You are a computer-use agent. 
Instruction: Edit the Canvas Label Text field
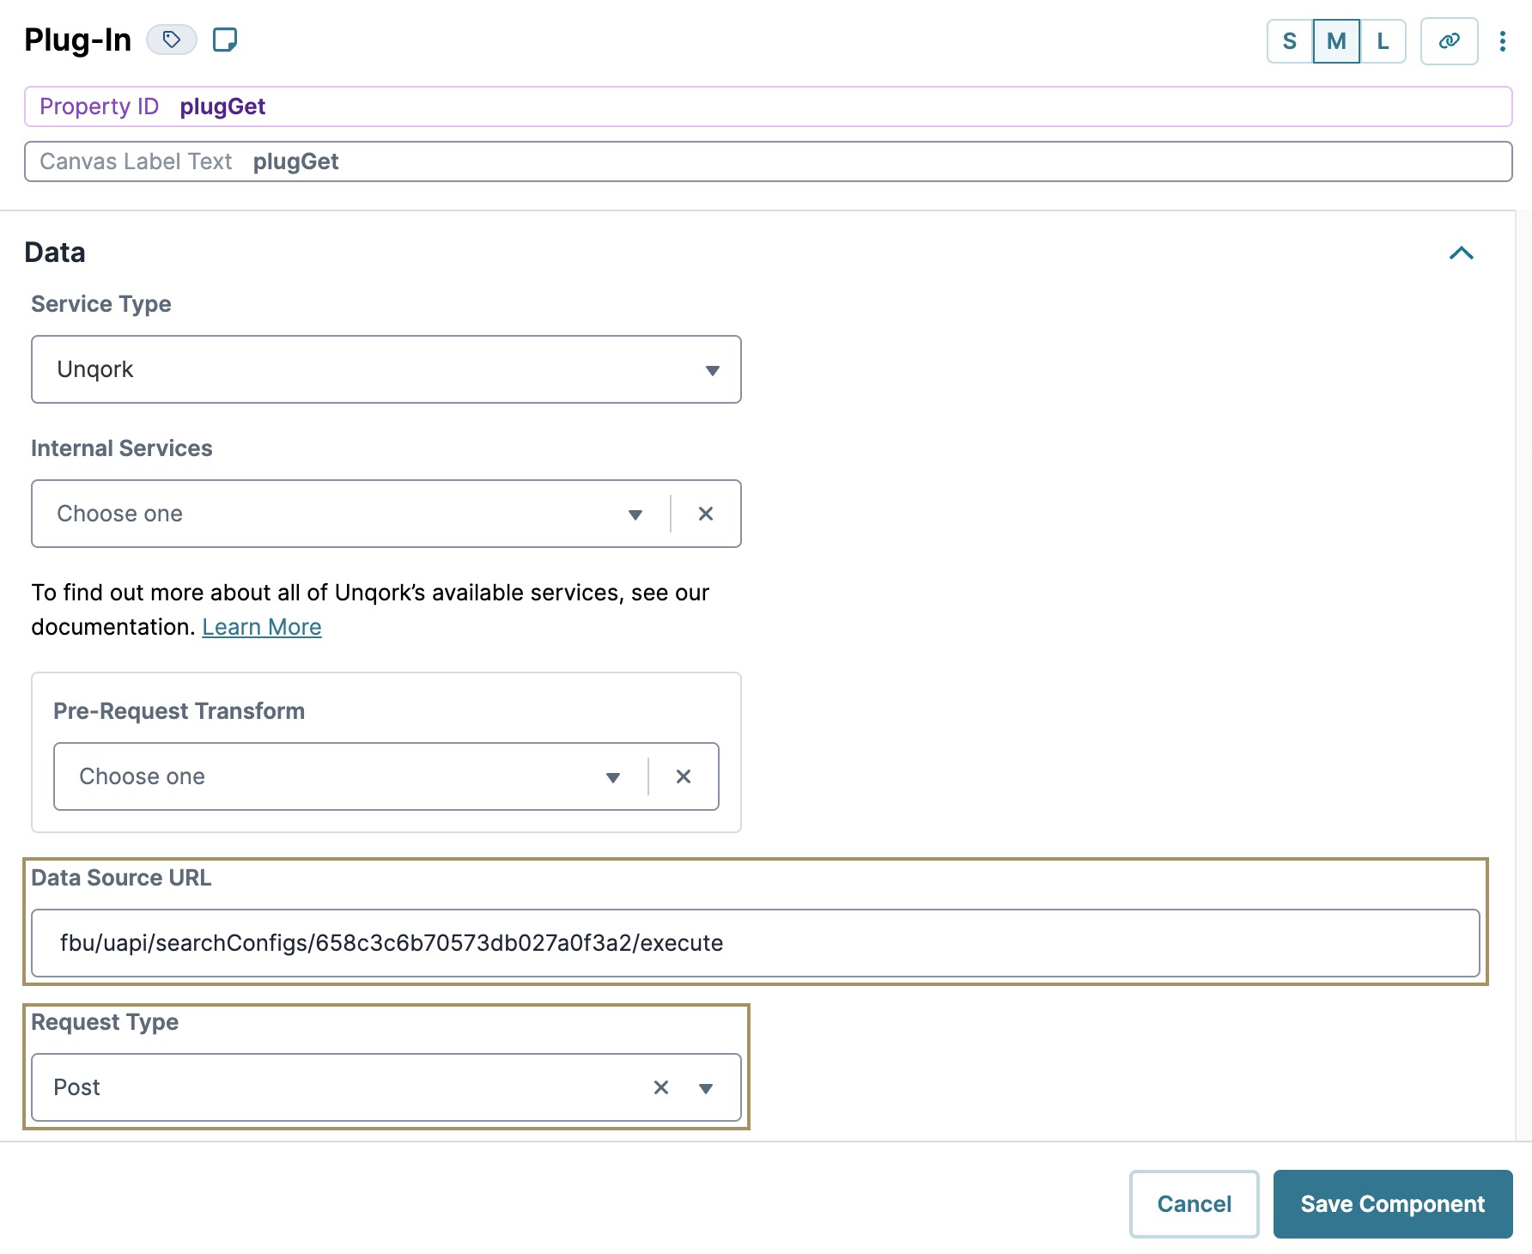(x=768, y=161)
